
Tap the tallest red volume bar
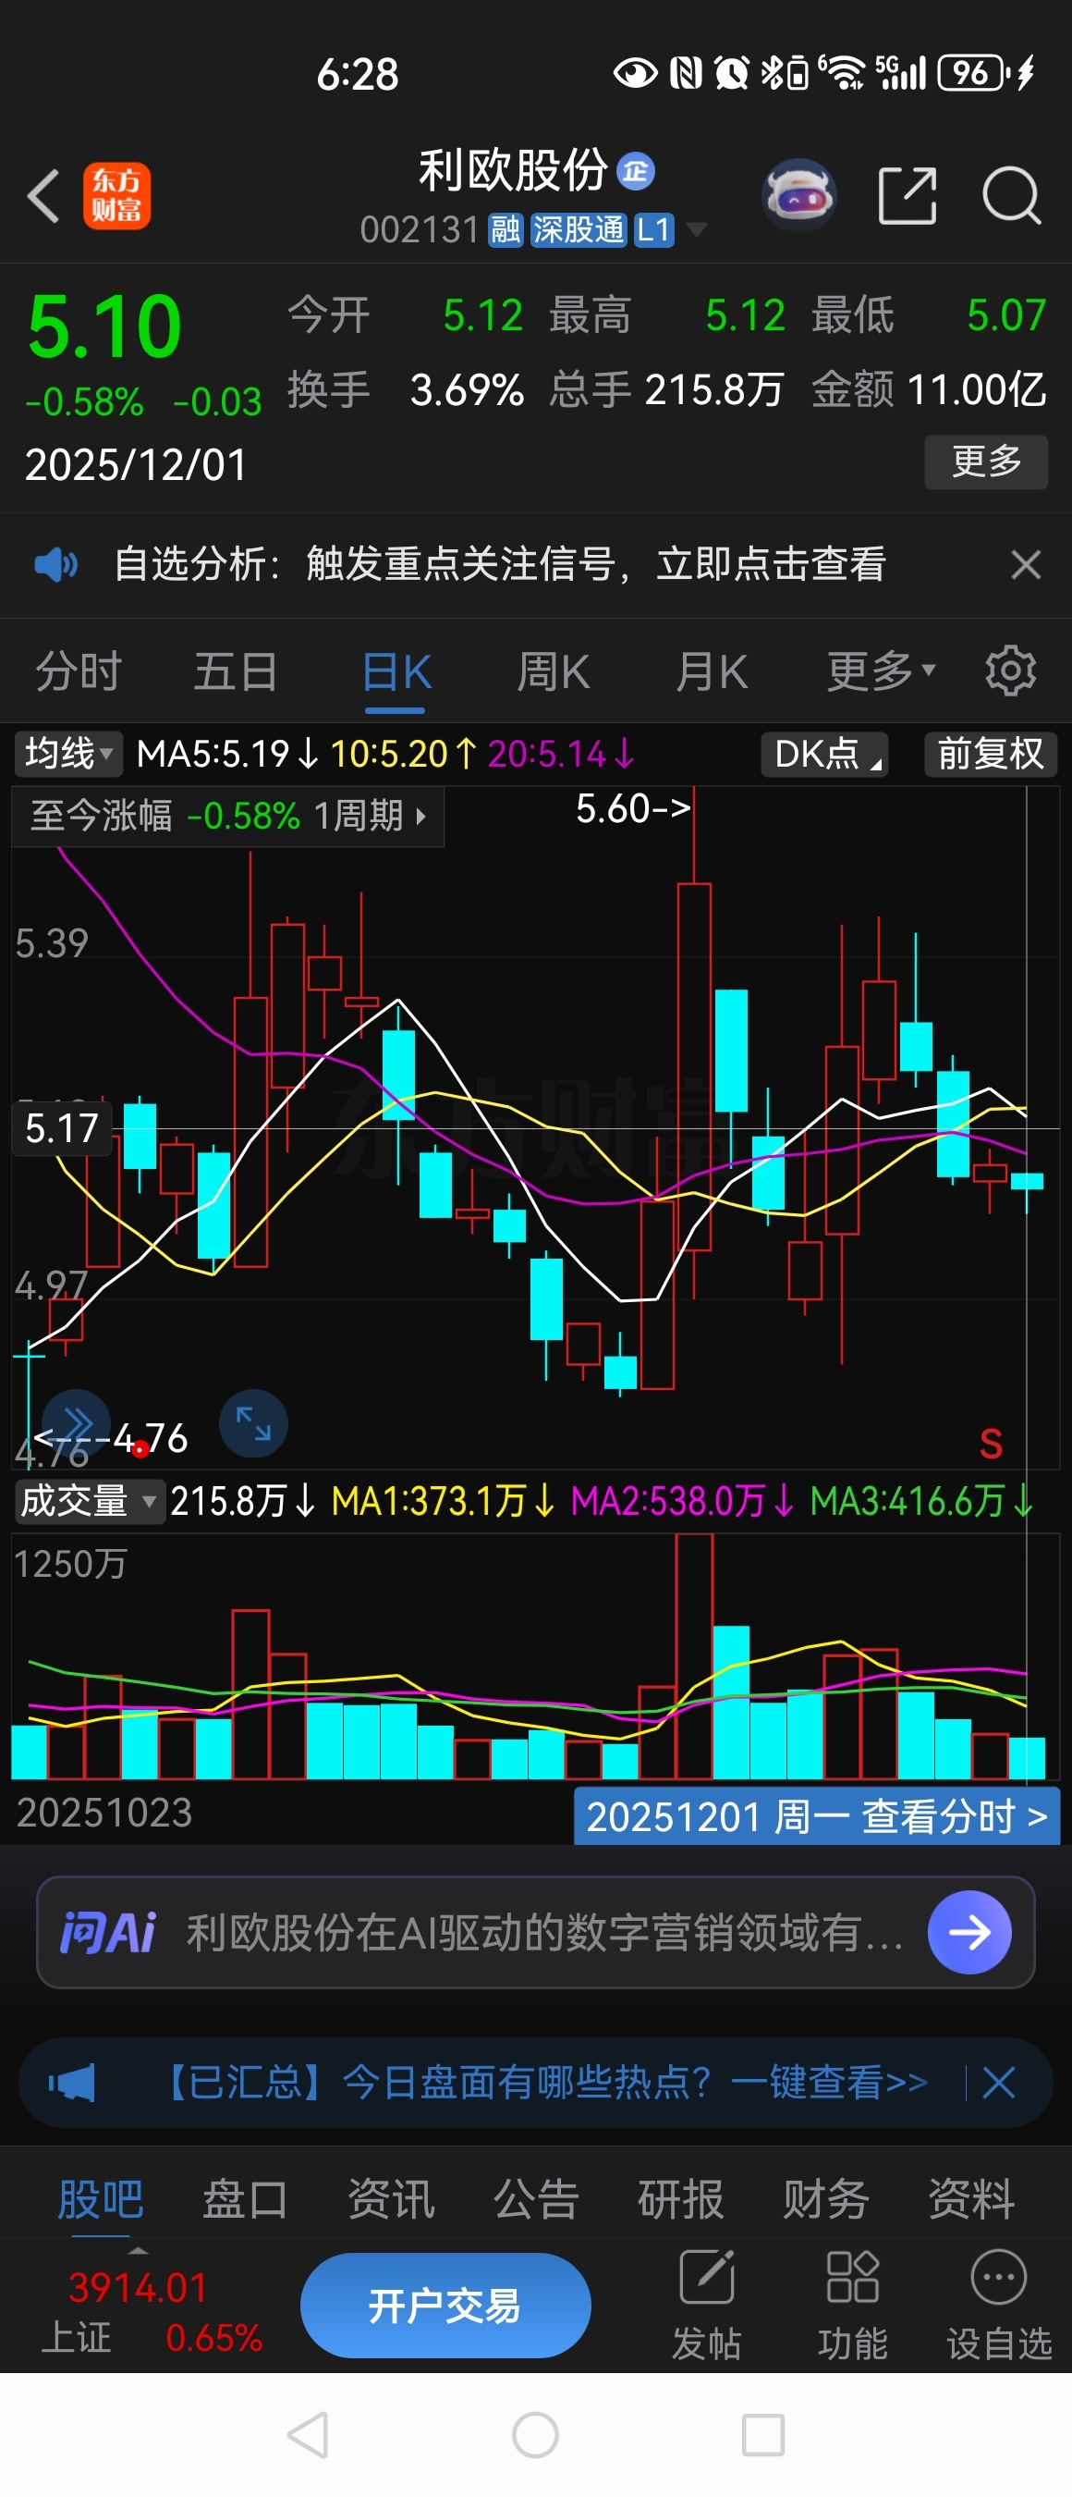pos(694,1656)
